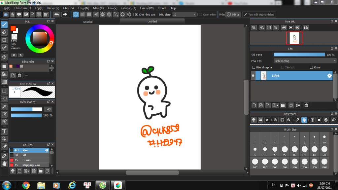Select the Gradient tool

(4, 82)
